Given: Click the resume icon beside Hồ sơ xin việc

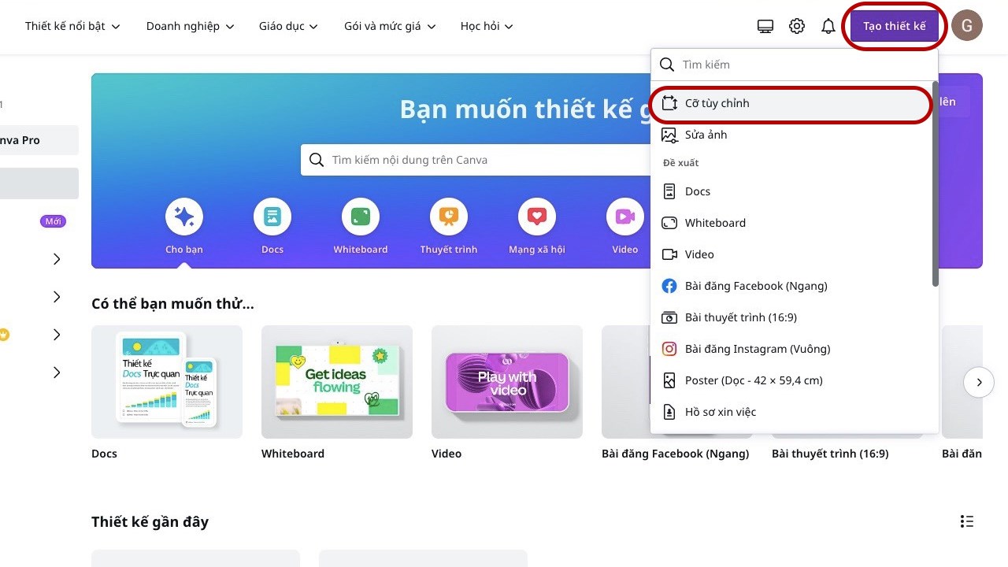Looking at the screenshot, I should (x=669, y=412).
